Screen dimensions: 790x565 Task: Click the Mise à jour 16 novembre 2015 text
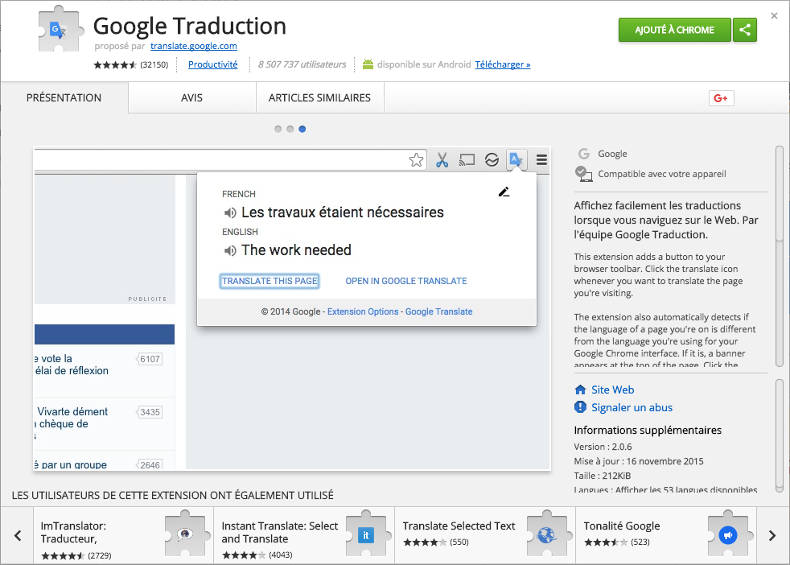[x=638, y=461]
